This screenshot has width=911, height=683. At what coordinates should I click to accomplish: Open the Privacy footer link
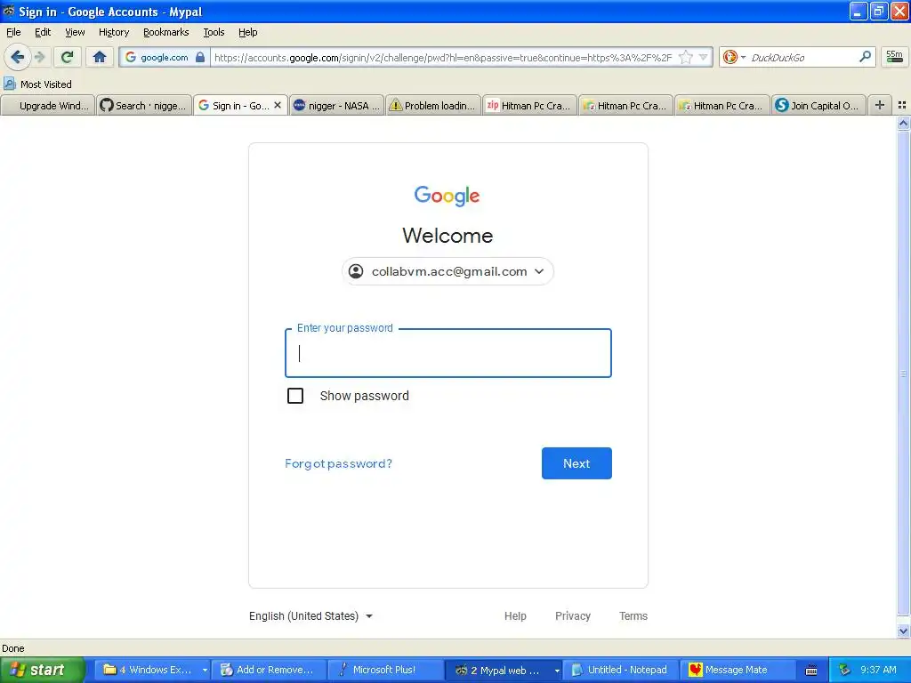tap(572, 615)
